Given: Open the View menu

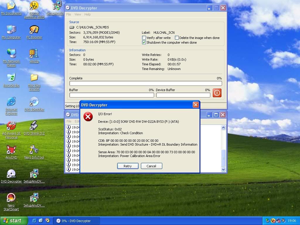Looking at the screenshot, I should point(78,14).
